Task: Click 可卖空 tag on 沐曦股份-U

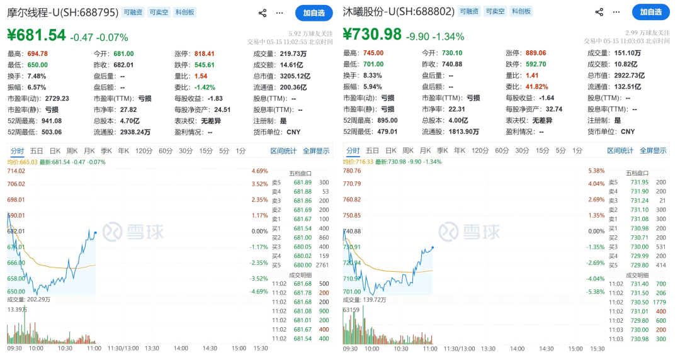Action: point(496,12)
